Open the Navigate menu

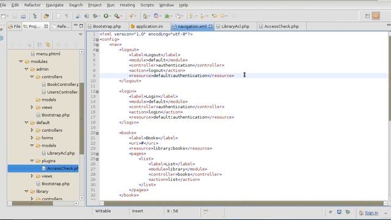[x=54, y=5]
